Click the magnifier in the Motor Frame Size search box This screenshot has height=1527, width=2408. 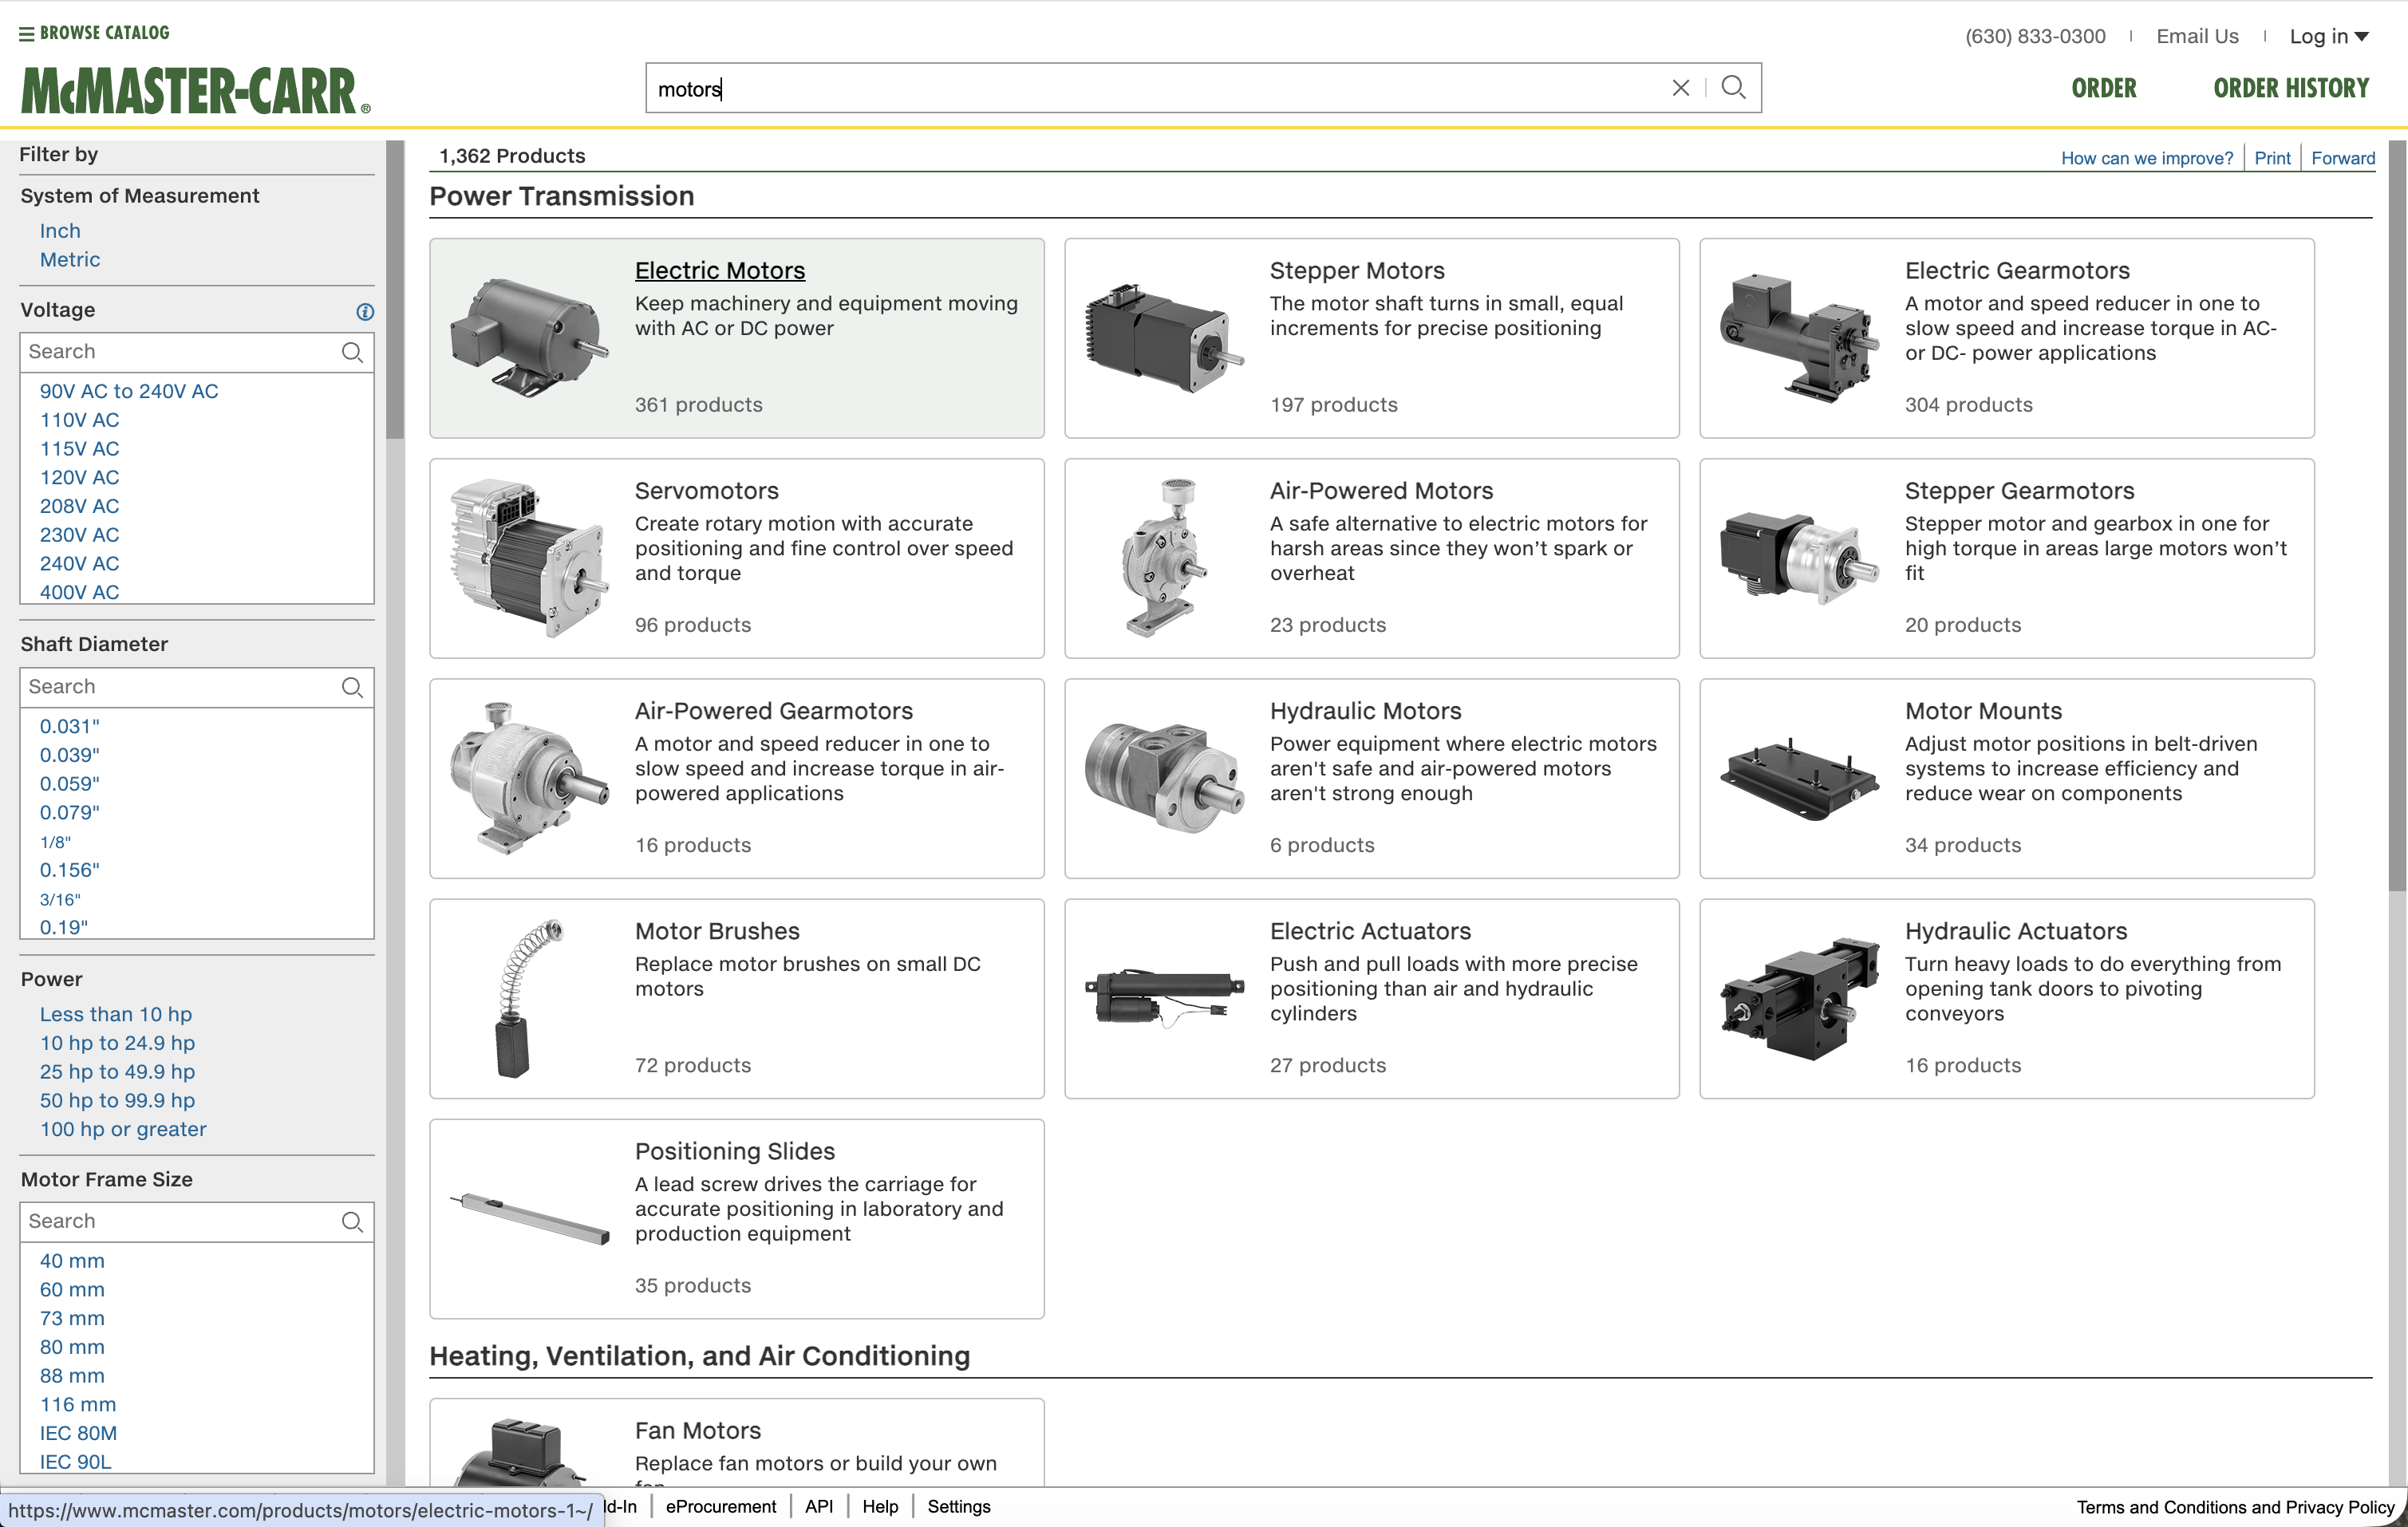click(352, 1221)
